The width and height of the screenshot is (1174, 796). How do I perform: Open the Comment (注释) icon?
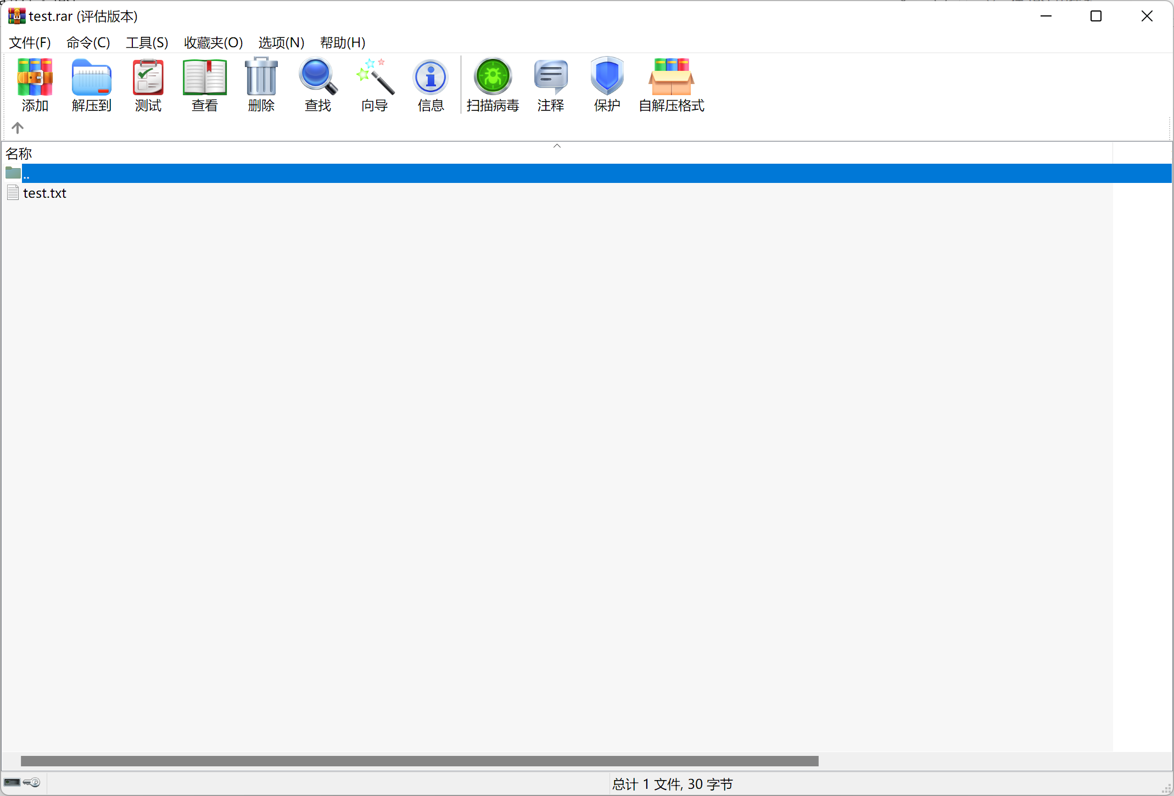[551, 85]
